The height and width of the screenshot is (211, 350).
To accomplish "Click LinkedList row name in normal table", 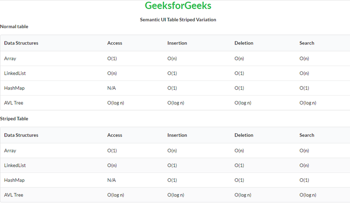I will coord(15,73).
